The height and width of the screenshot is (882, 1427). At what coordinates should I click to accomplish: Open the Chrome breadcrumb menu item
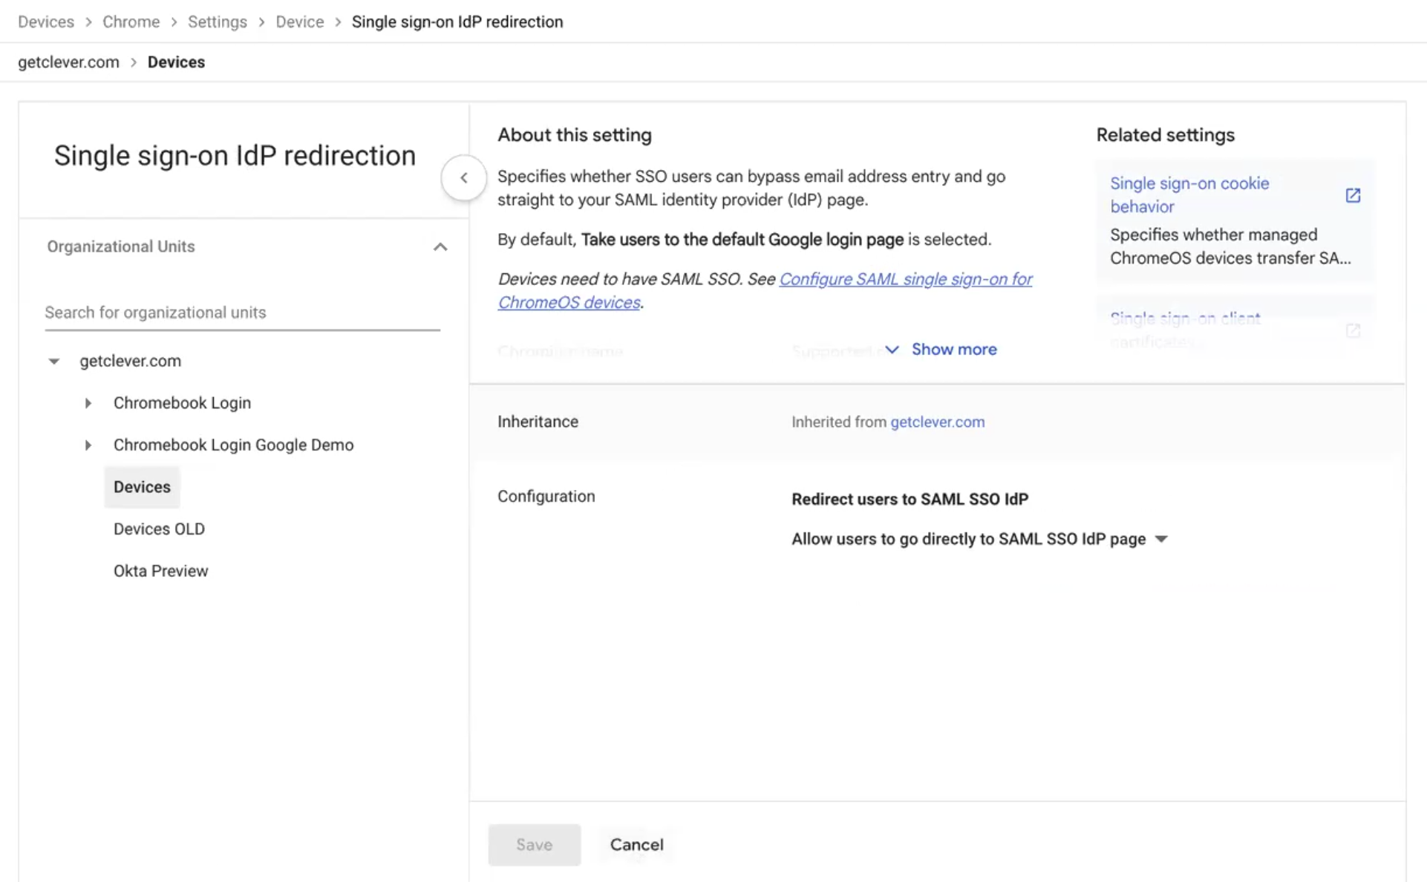pos(131,22)
